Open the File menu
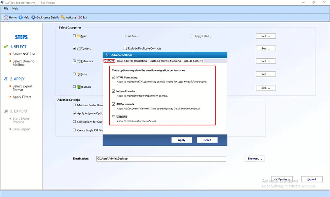The width and height of the screenshot is (330, 197). (x=6, y=8)
